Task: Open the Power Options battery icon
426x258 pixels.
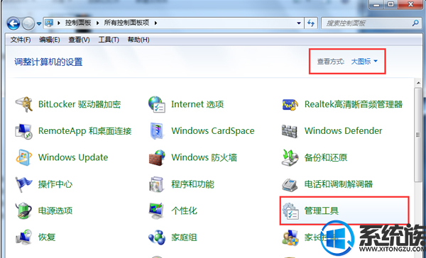Action: [23, 211]
